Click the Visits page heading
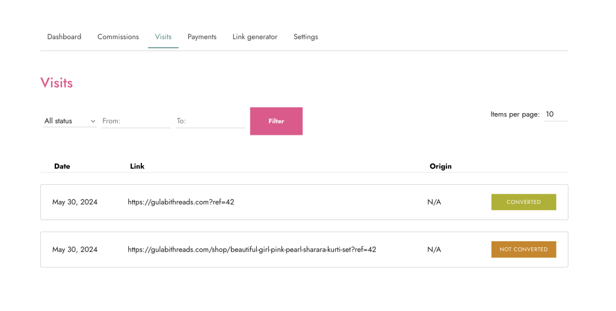The image size is (616, 311). point(57,83)
